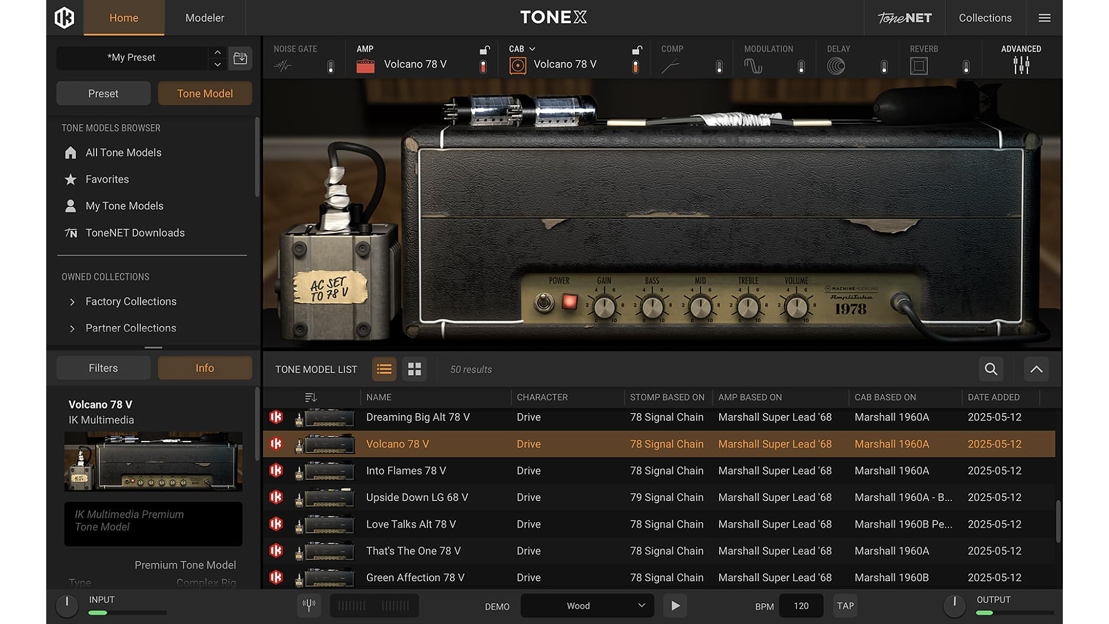This screenshot has height=624, width=1109.
Task: Toggle the Amp lock icon
Action: click(484, 50)
